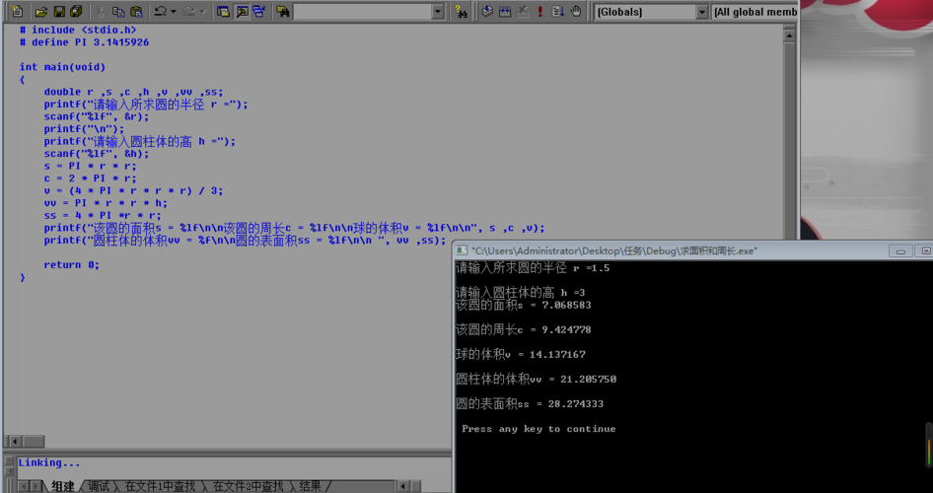The width and height of the screenshot is (933, 493).
Task: Click the 'vv = PI * r * r * h;' line
Action: point(106,203)
